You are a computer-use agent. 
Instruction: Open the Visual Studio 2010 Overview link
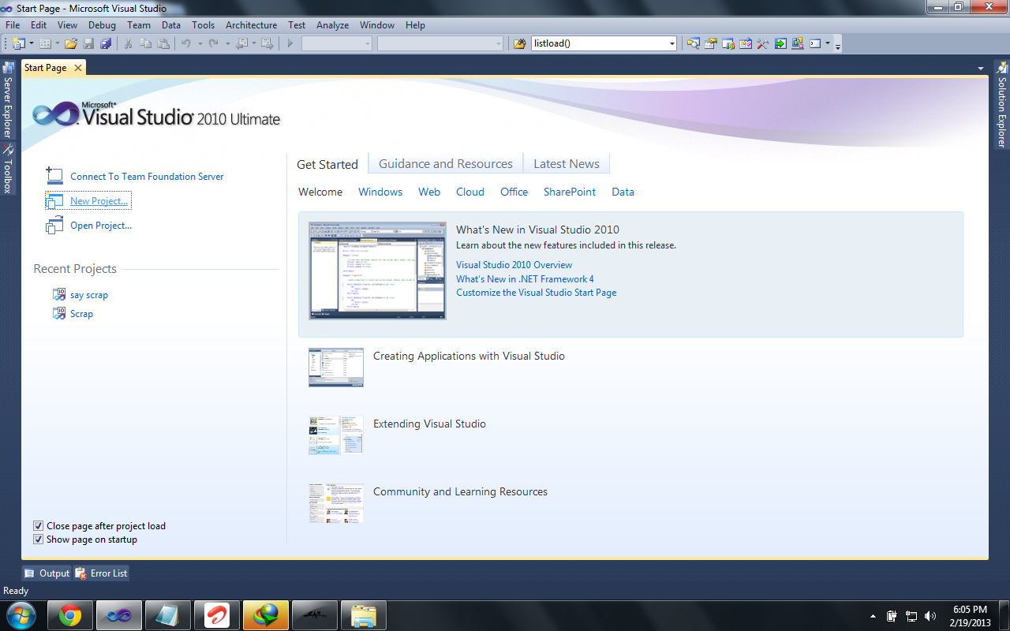[x=514, y=265]
